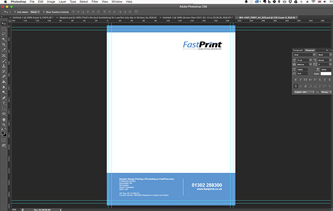Open the Filter menu

coord(95,2)
